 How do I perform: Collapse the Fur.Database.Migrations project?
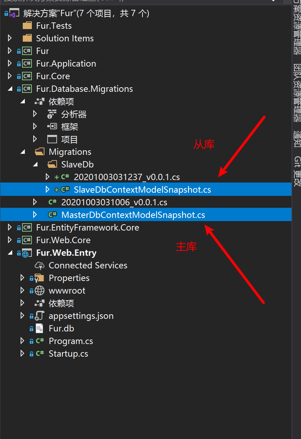point(9,89)
